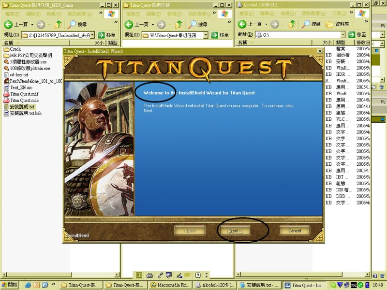The image size is (387, 290).
Task: Expand the address dropdown in the middle Titan-Quest window
Action: pyautogui.click(x=206, y=35)
